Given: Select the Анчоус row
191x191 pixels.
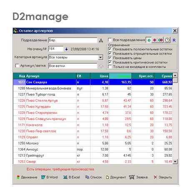Looking at the screenshot, I should pos(93,149).
